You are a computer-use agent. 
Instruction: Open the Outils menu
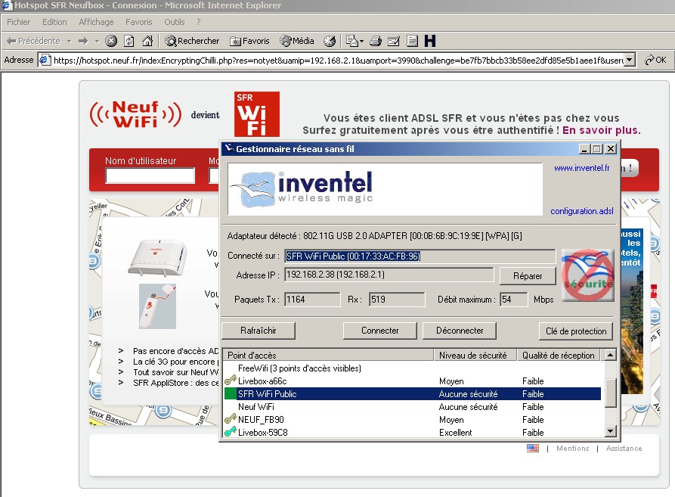(175, 22)
